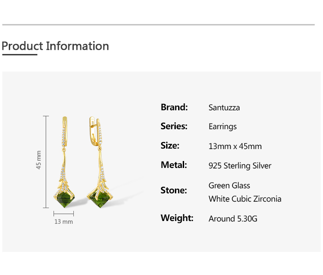Click the 13mm x 45mm size value
This screenshot has width=323, height=275.
235,146
